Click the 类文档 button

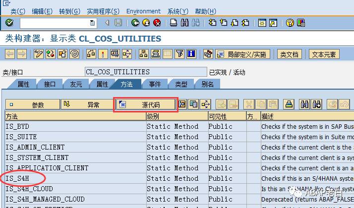pyautogui.click(x=289, y=54)
